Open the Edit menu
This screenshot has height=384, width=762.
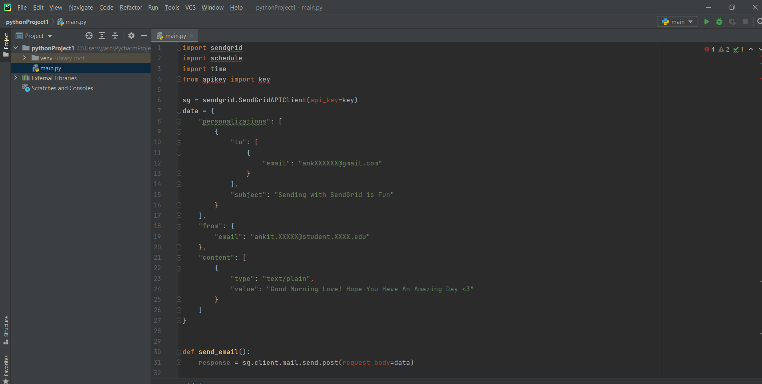pyautogui.click(x=38, y=8)
